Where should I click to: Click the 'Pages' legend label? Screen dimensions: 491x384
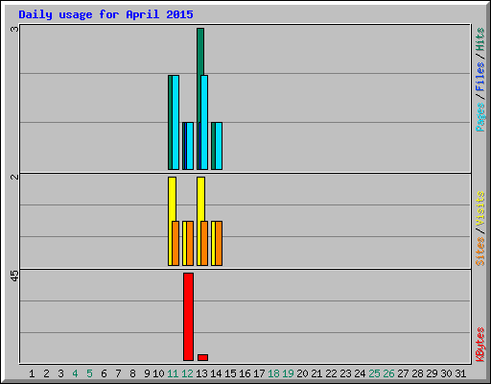click(x=480, y=117)
